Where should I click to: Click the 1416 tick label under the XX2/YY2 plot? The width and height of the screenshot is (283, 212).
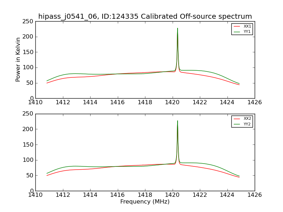click(118, 195)
